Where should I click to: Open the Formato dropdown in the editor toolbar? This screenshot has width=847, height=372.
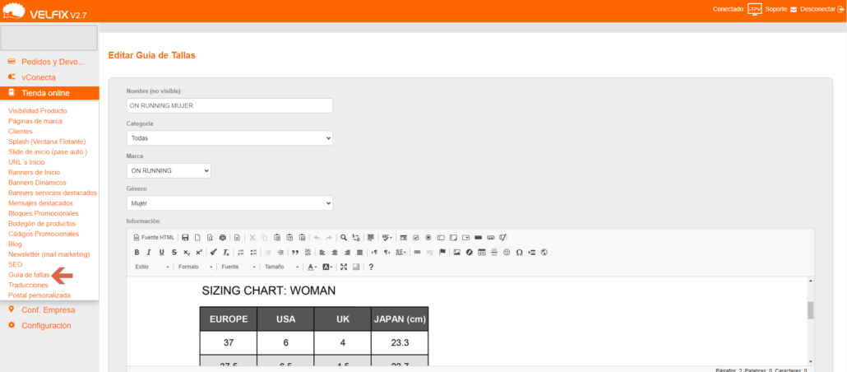click(x=195, y=267)
